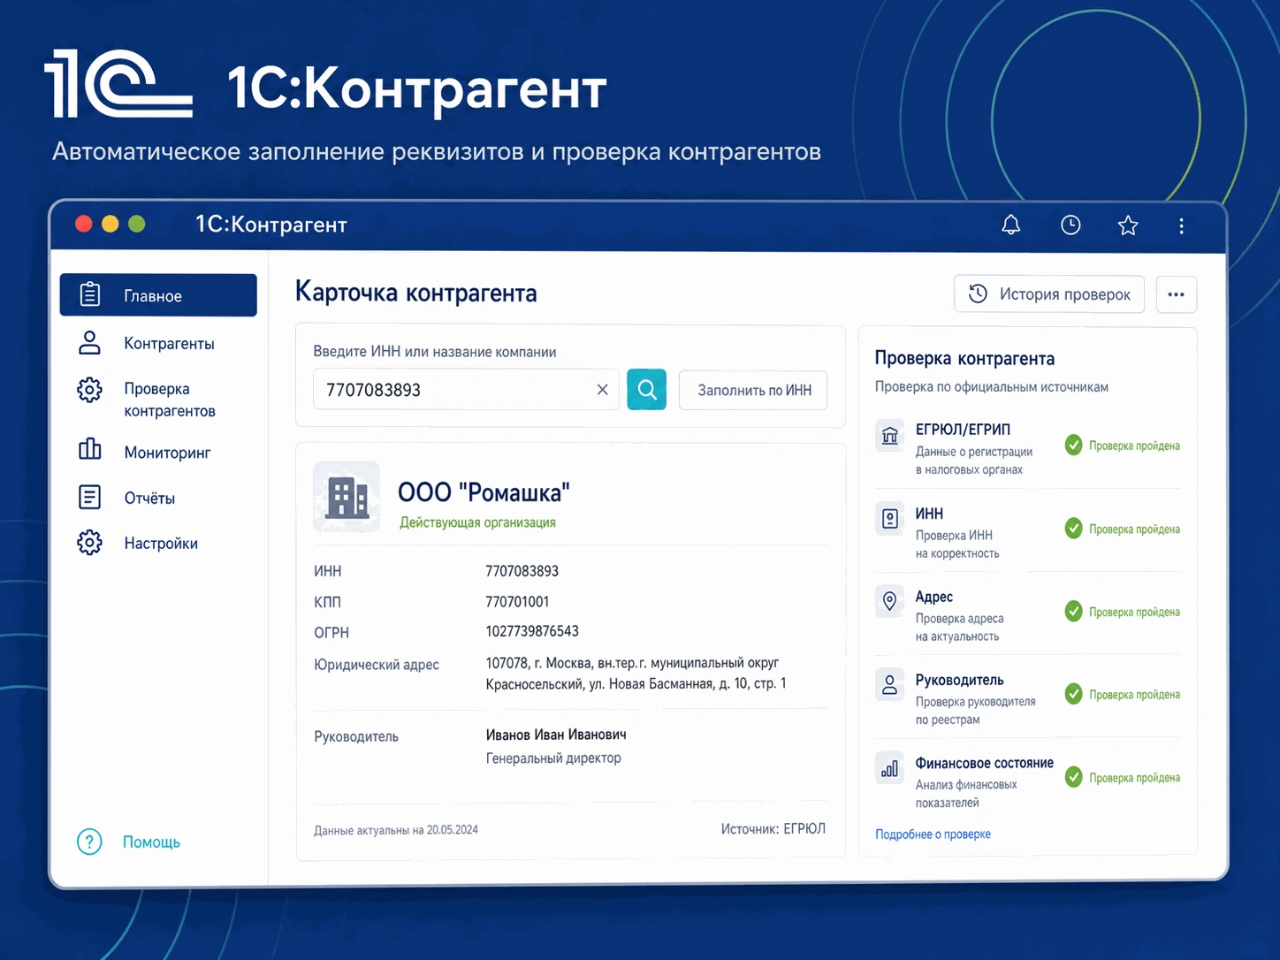Click the bar chart icon beside Мониторинг
The width and height of the screenshot is (1280, 960).
pos(90,449)
